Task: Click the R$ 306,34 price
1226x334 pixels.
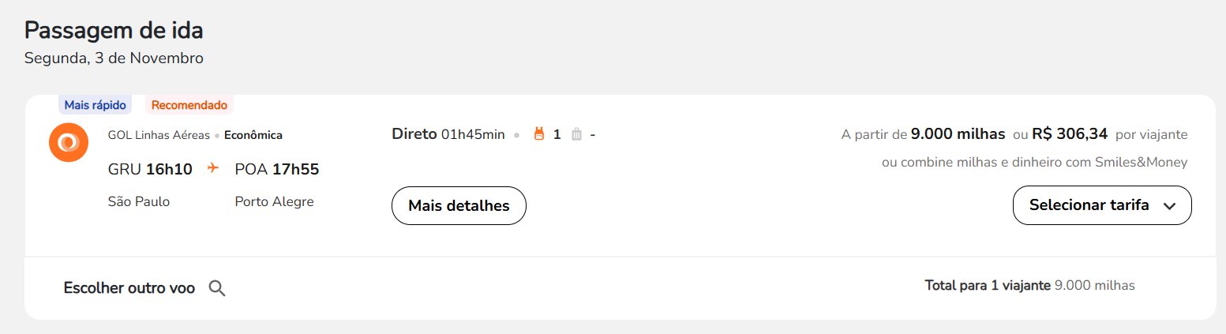Action: coord(1070,133)
